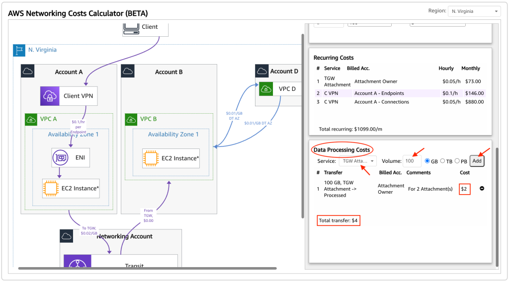Click the Client computer icon

pyautogui.click(x=131, y=28)
